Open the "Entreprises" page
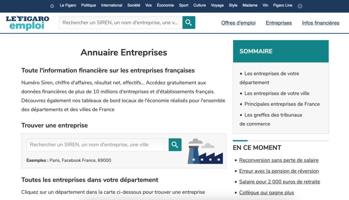Screen dimensions: 349x200 [278, 23]
